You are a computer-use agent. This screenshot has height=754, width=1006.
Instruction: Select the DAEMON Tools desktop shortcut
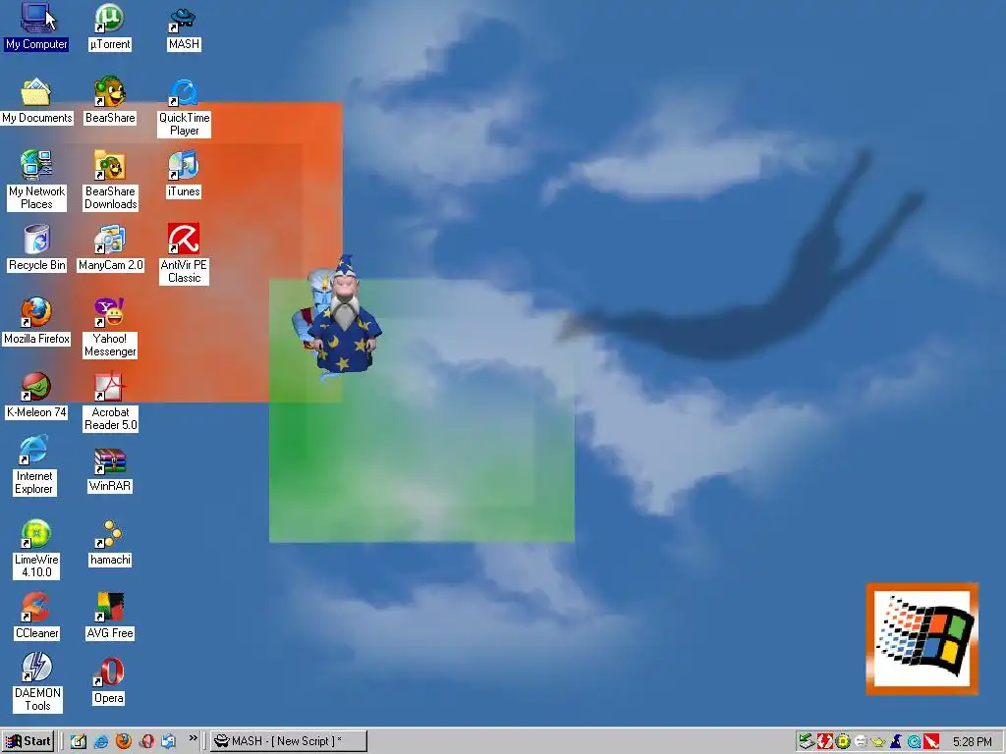(x=37, y=682)
